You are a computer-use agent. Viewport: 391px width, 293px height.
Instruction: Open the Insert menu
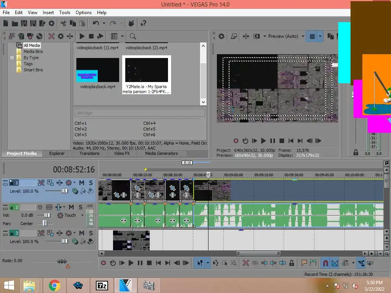[48, 13]
